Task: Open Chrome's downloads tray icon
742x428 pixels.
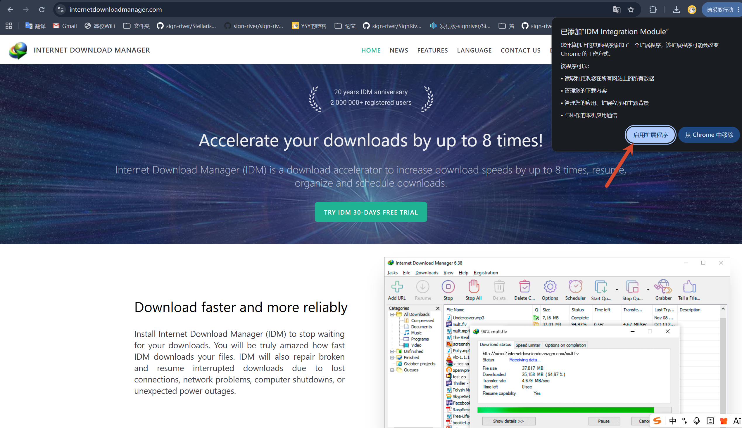Action: click(x=676, y=9)
